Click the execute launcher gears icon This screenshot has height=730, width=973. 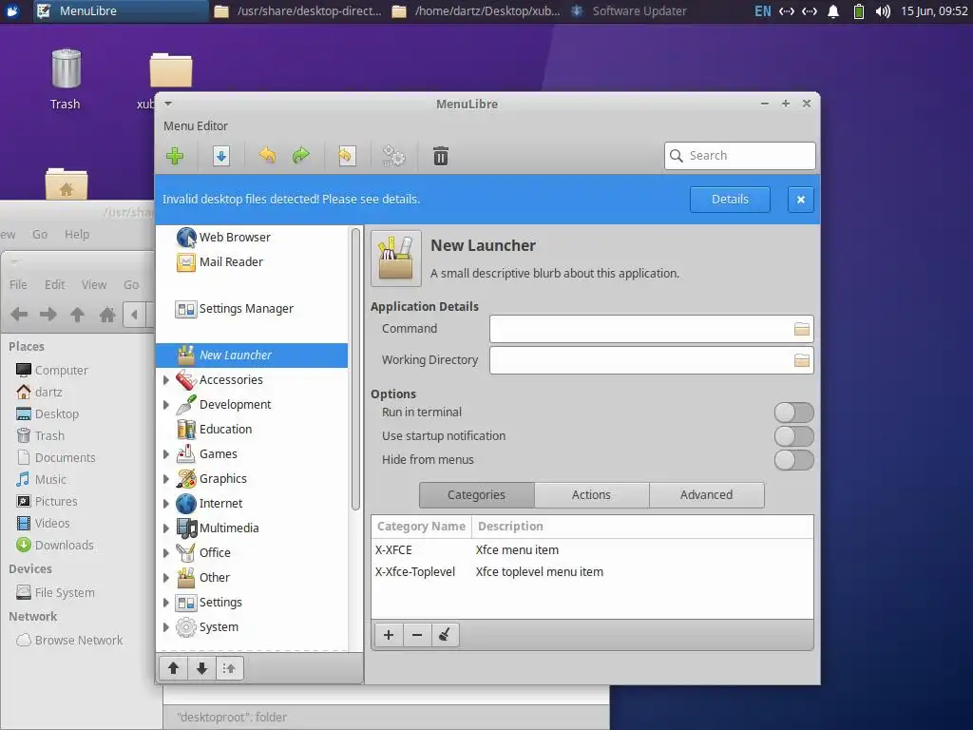click(393, 155)
